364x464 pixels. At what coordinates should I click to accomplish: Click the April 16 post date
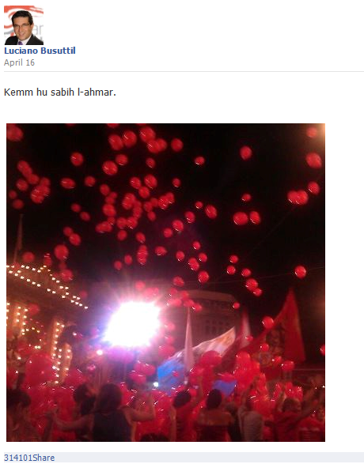point(19,62)
